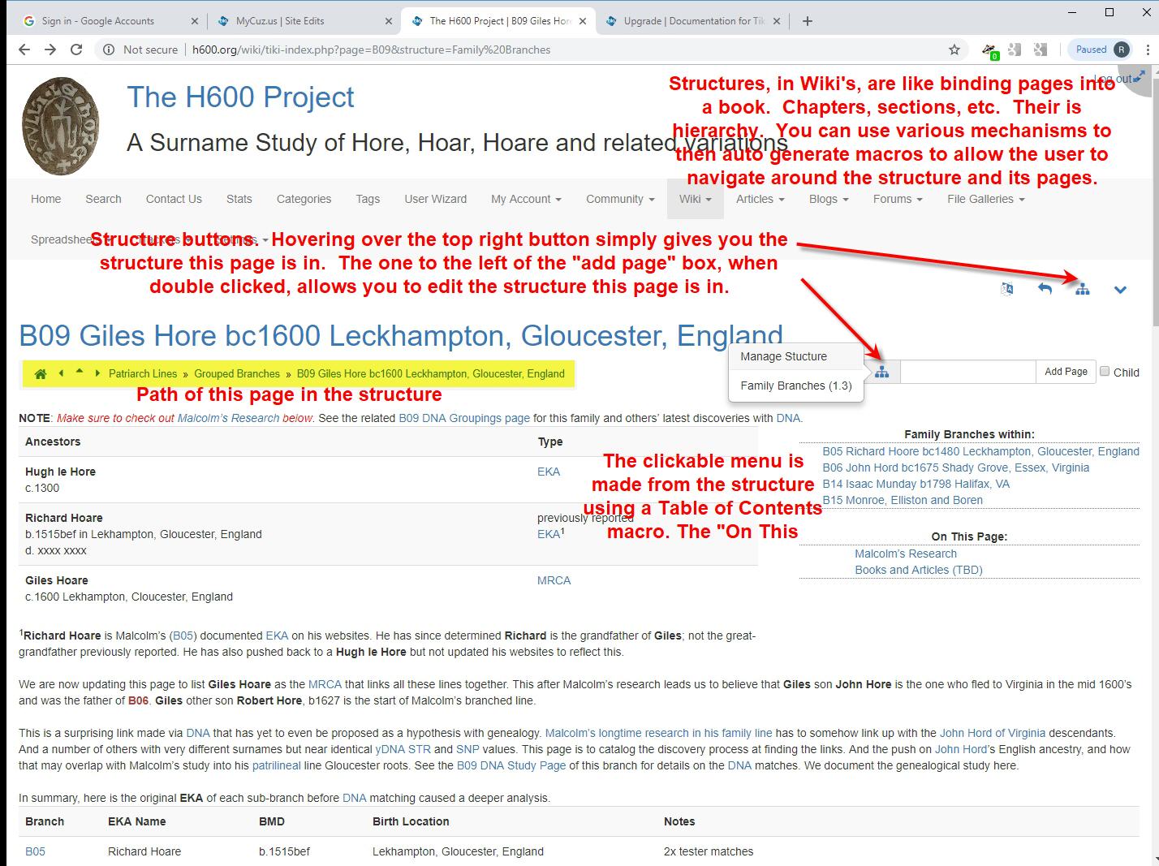Click the translate page icon
Viewport: 1159px width, 866px height.
point(1006,289)
